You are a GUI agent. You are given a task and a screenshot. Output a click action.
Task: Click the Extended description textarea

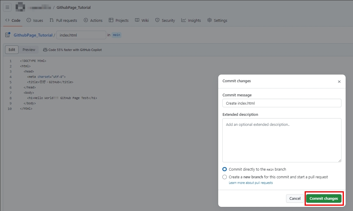pos(282,140)
